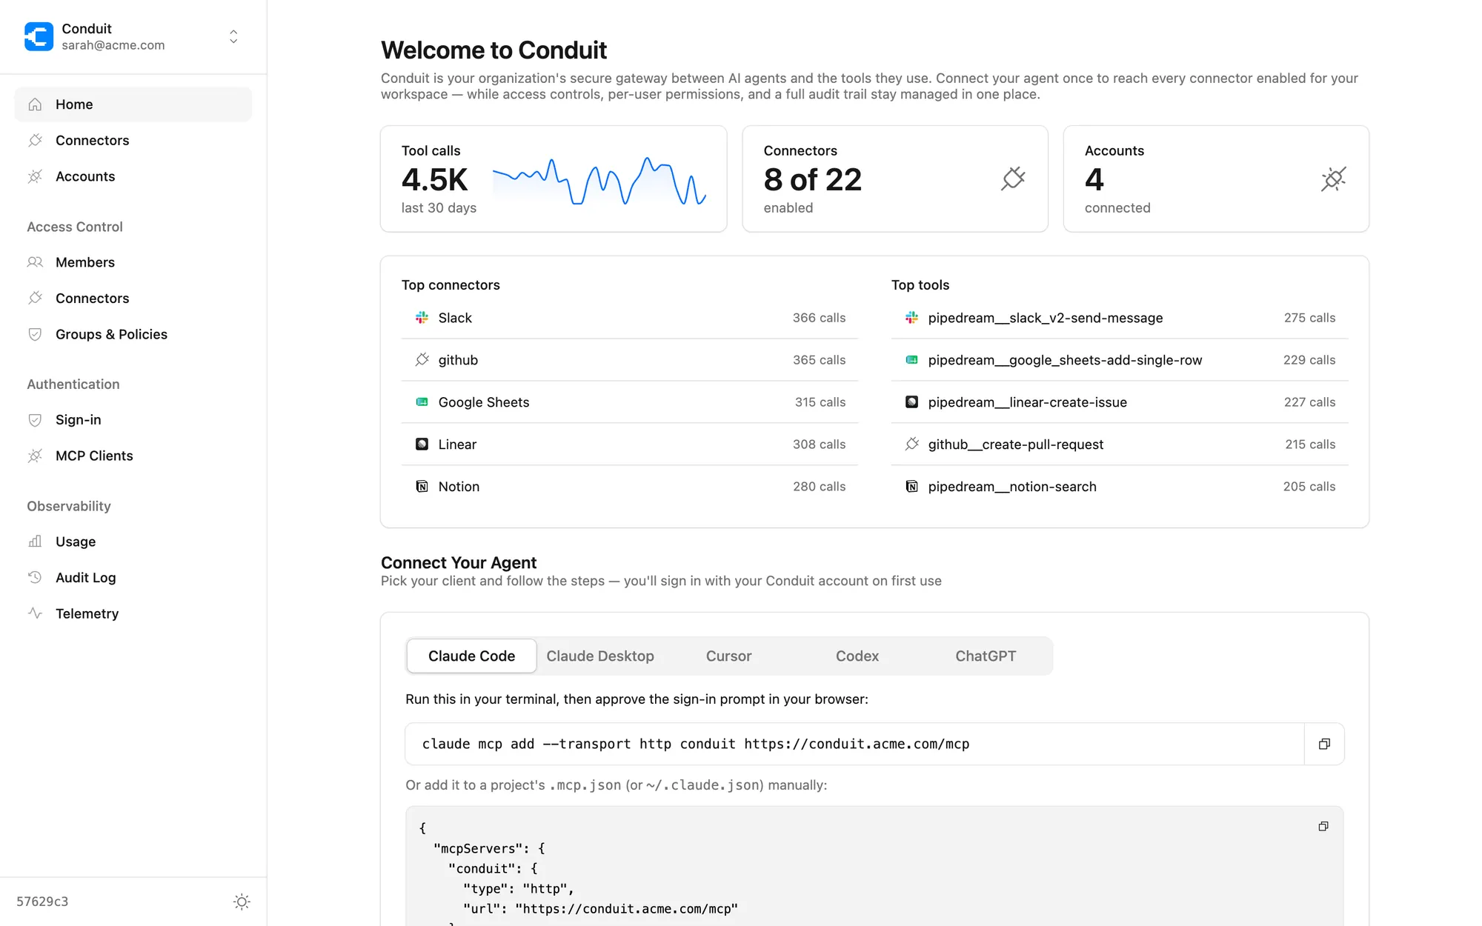
Task: Click the Notion connector icon
Action: tap(422, 487)
